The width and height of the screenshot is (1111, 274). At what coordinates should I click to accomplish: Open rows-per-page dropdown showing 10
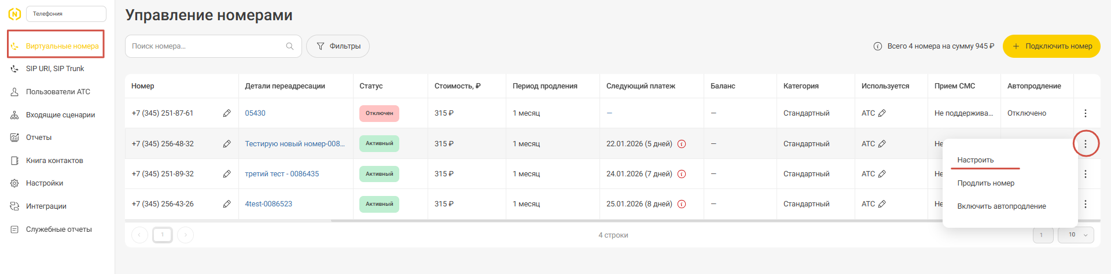pos(1076,235)
